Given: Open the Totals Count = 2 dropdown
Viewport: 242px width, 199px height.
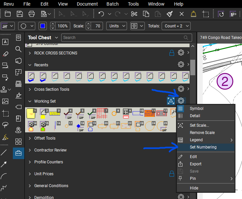Looking at the screenshot, I should click(x=176, y=26).
